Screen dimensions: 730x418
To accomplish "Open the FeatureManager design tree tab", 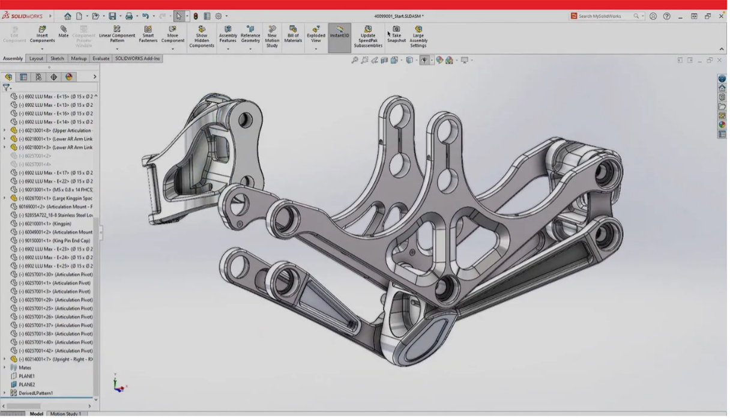I will tap(8, 77).
